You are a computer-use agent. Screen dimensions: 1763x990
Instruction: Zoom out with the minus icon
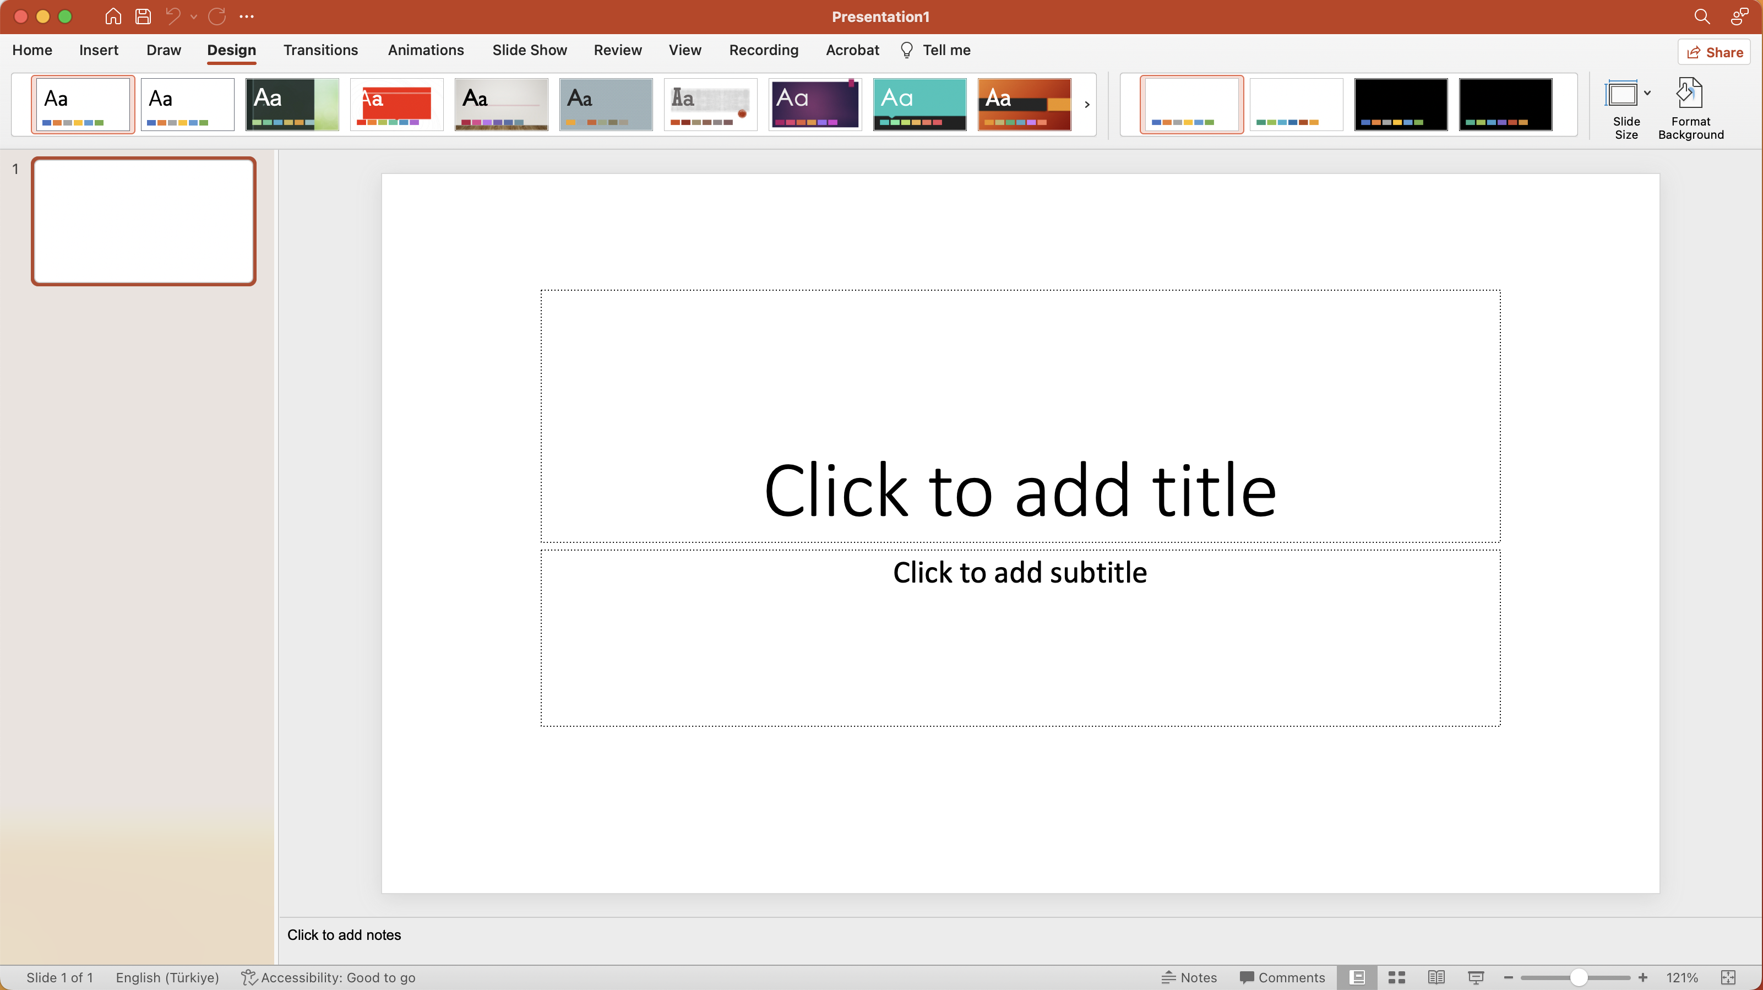click(x=1509, y=977)
